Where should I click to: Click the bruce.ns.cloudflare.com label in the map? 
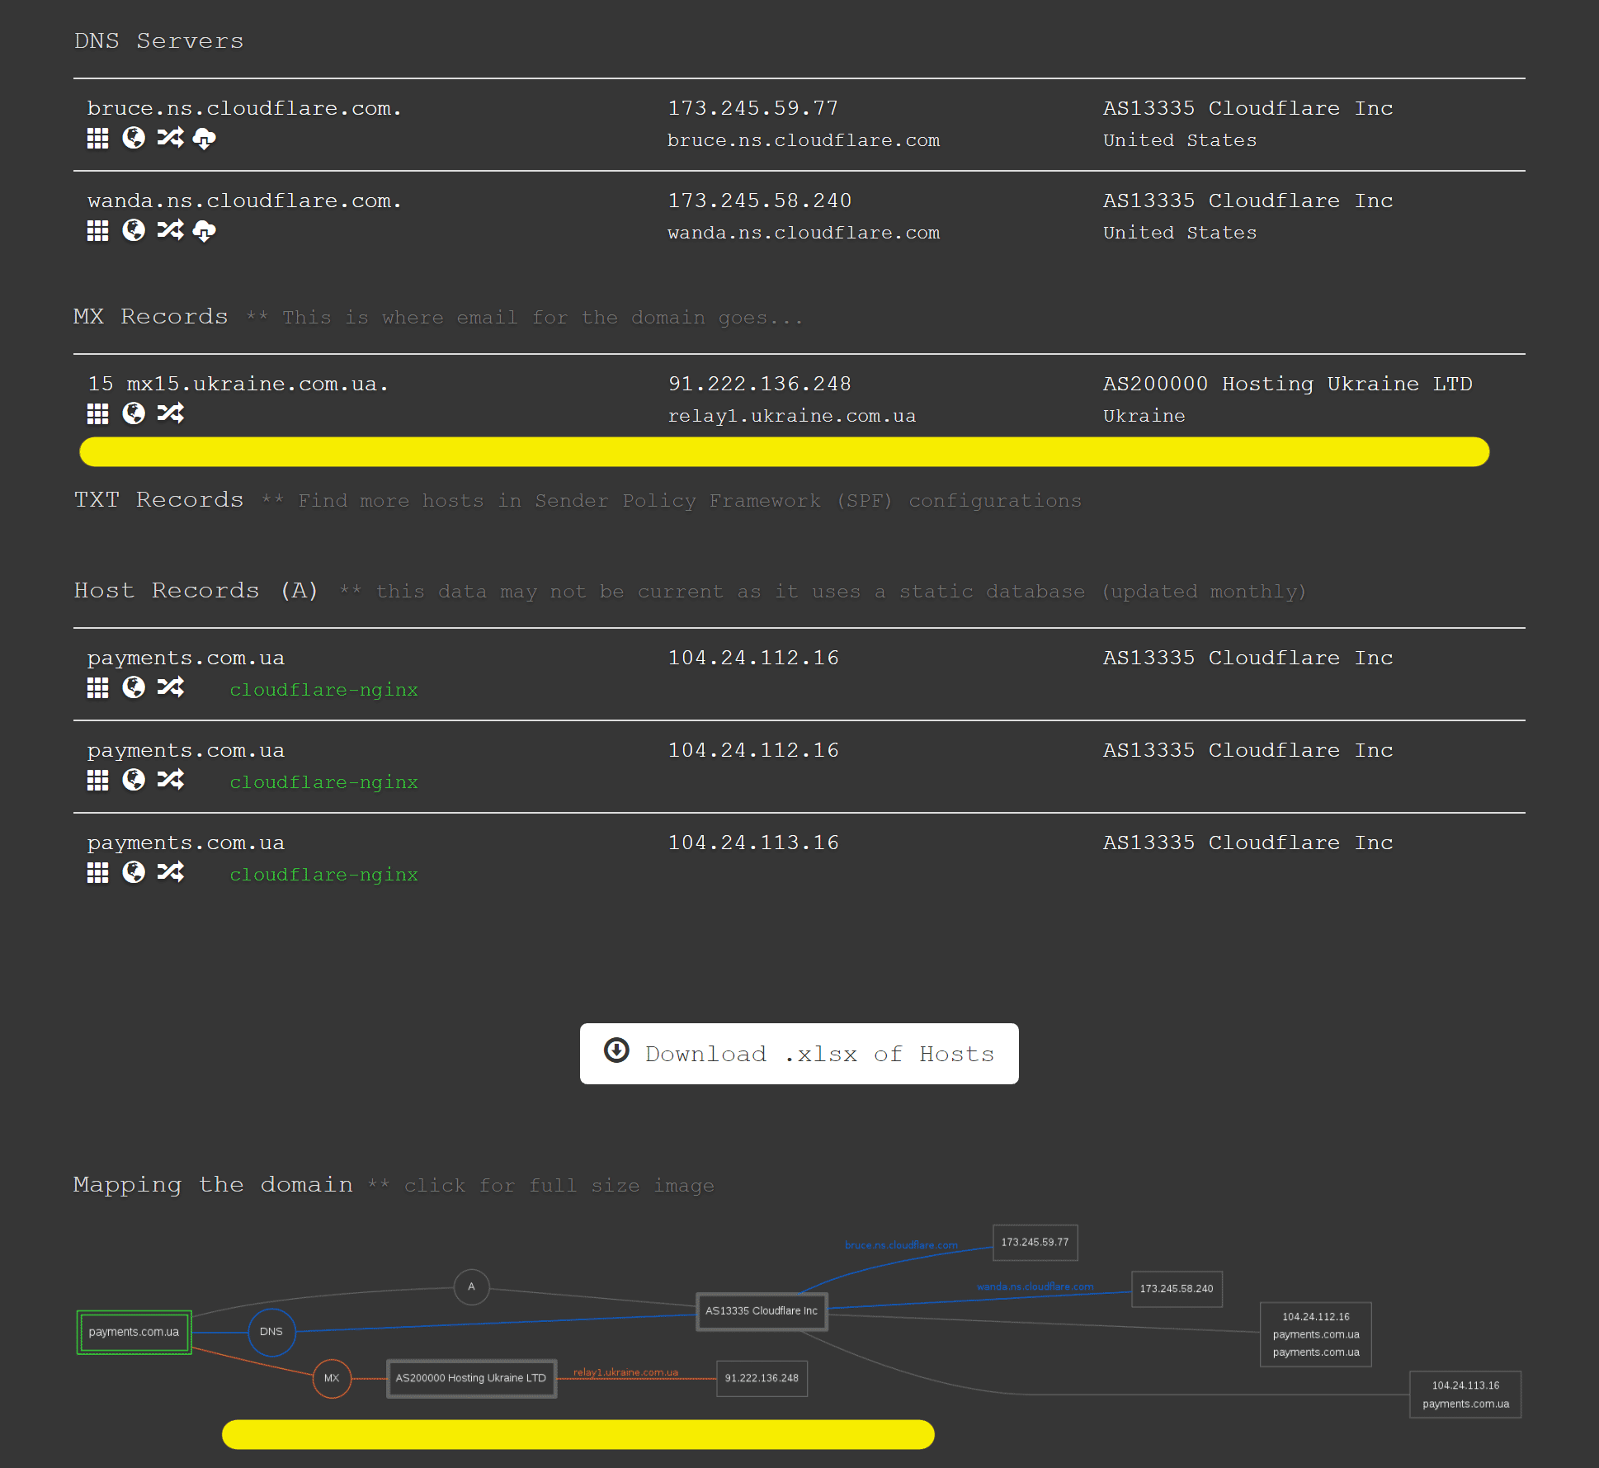(901, 1245)
